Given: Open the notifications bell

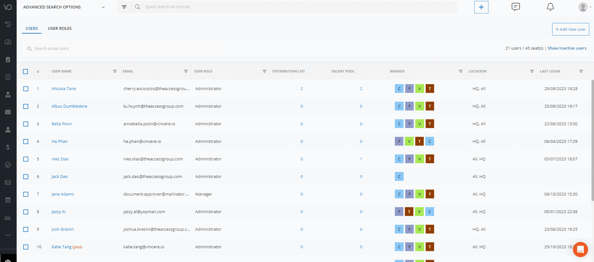Looking at the screenshot, I should click(x=550, y=7).
